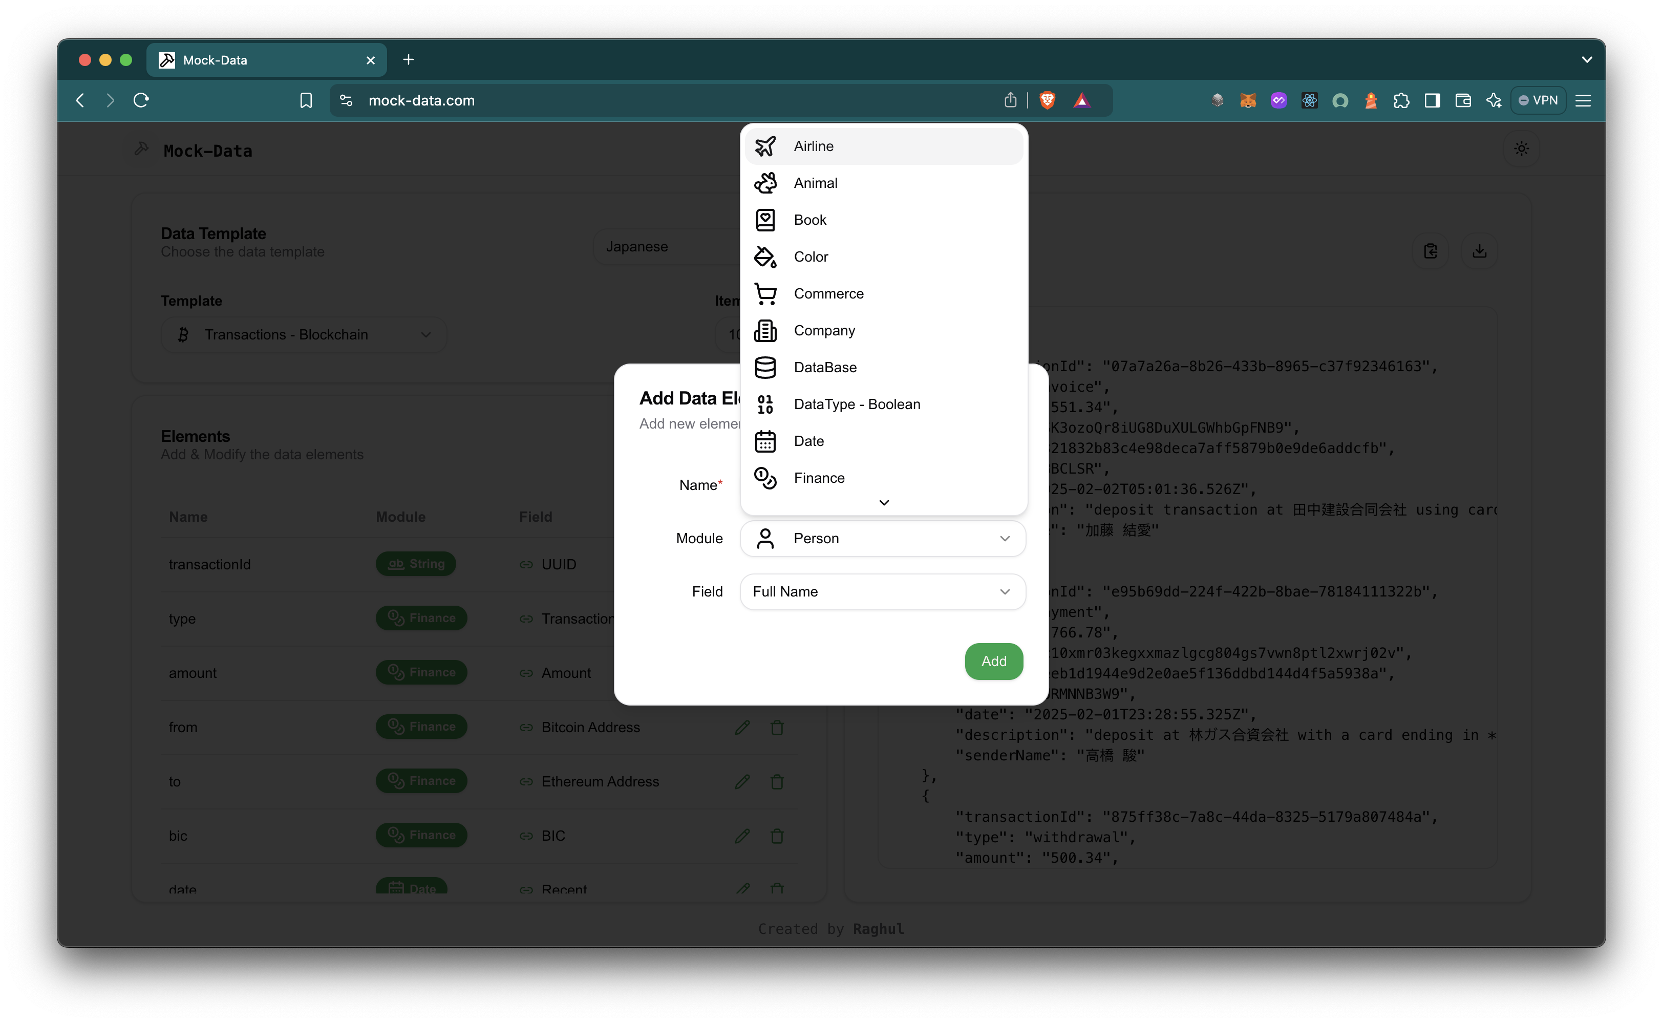Click scroll-down chevron at module list bottom
Screen dimensions: 1663x1023
click(884, 503)
